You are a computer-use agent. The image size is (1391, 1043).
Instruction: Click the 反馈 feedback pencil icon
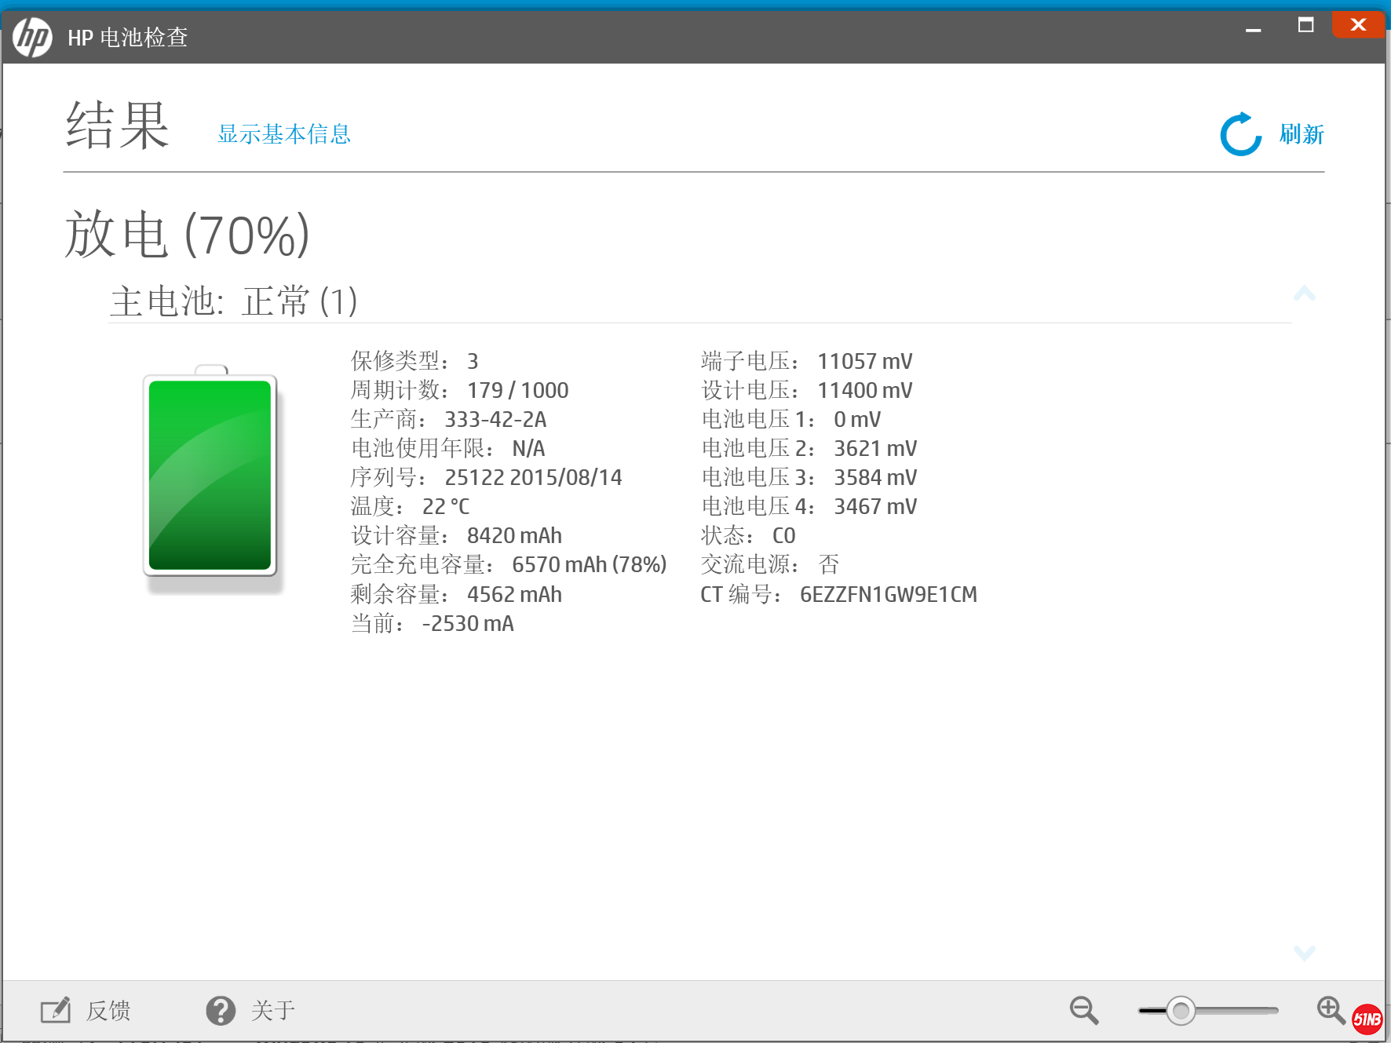coord(55,1010)
